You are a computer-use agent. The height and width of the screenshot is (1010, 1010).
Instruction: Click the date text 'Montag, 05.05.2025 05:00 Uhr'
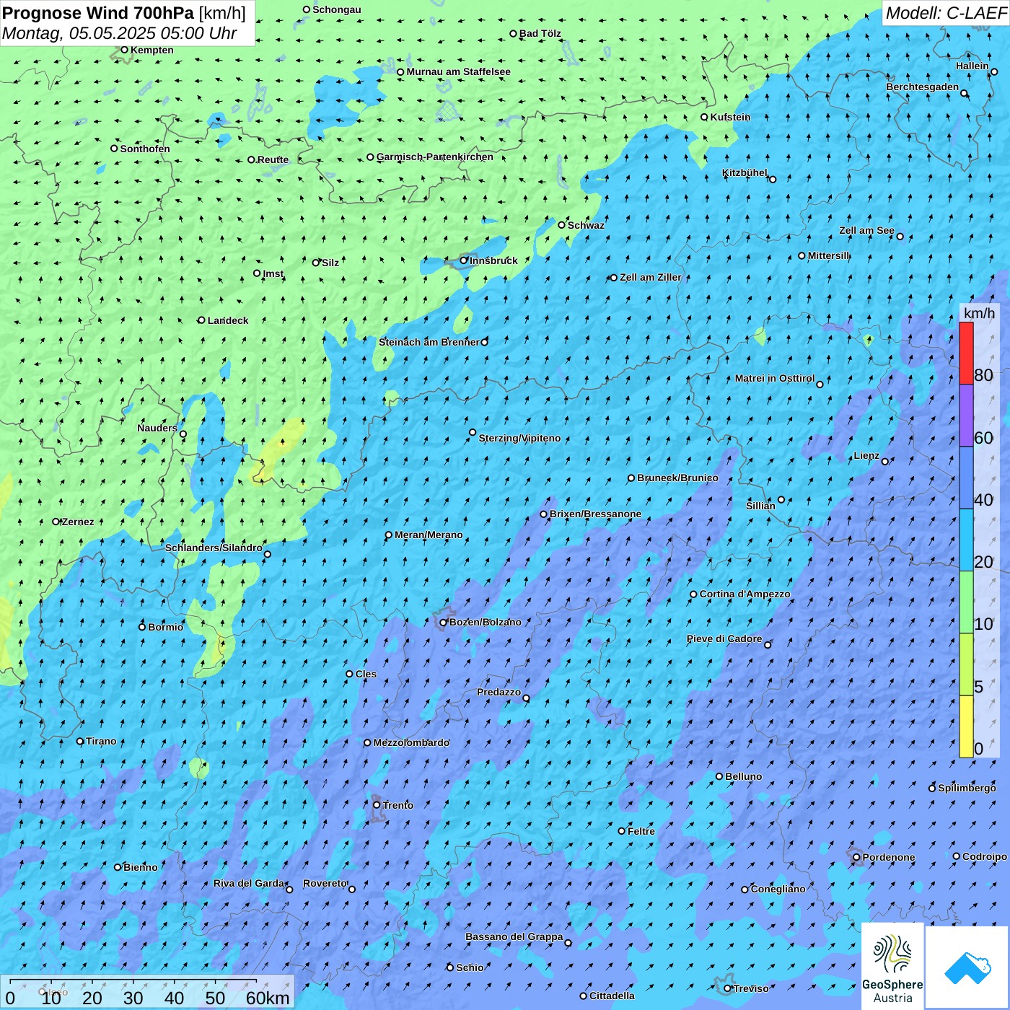[120, 33]
